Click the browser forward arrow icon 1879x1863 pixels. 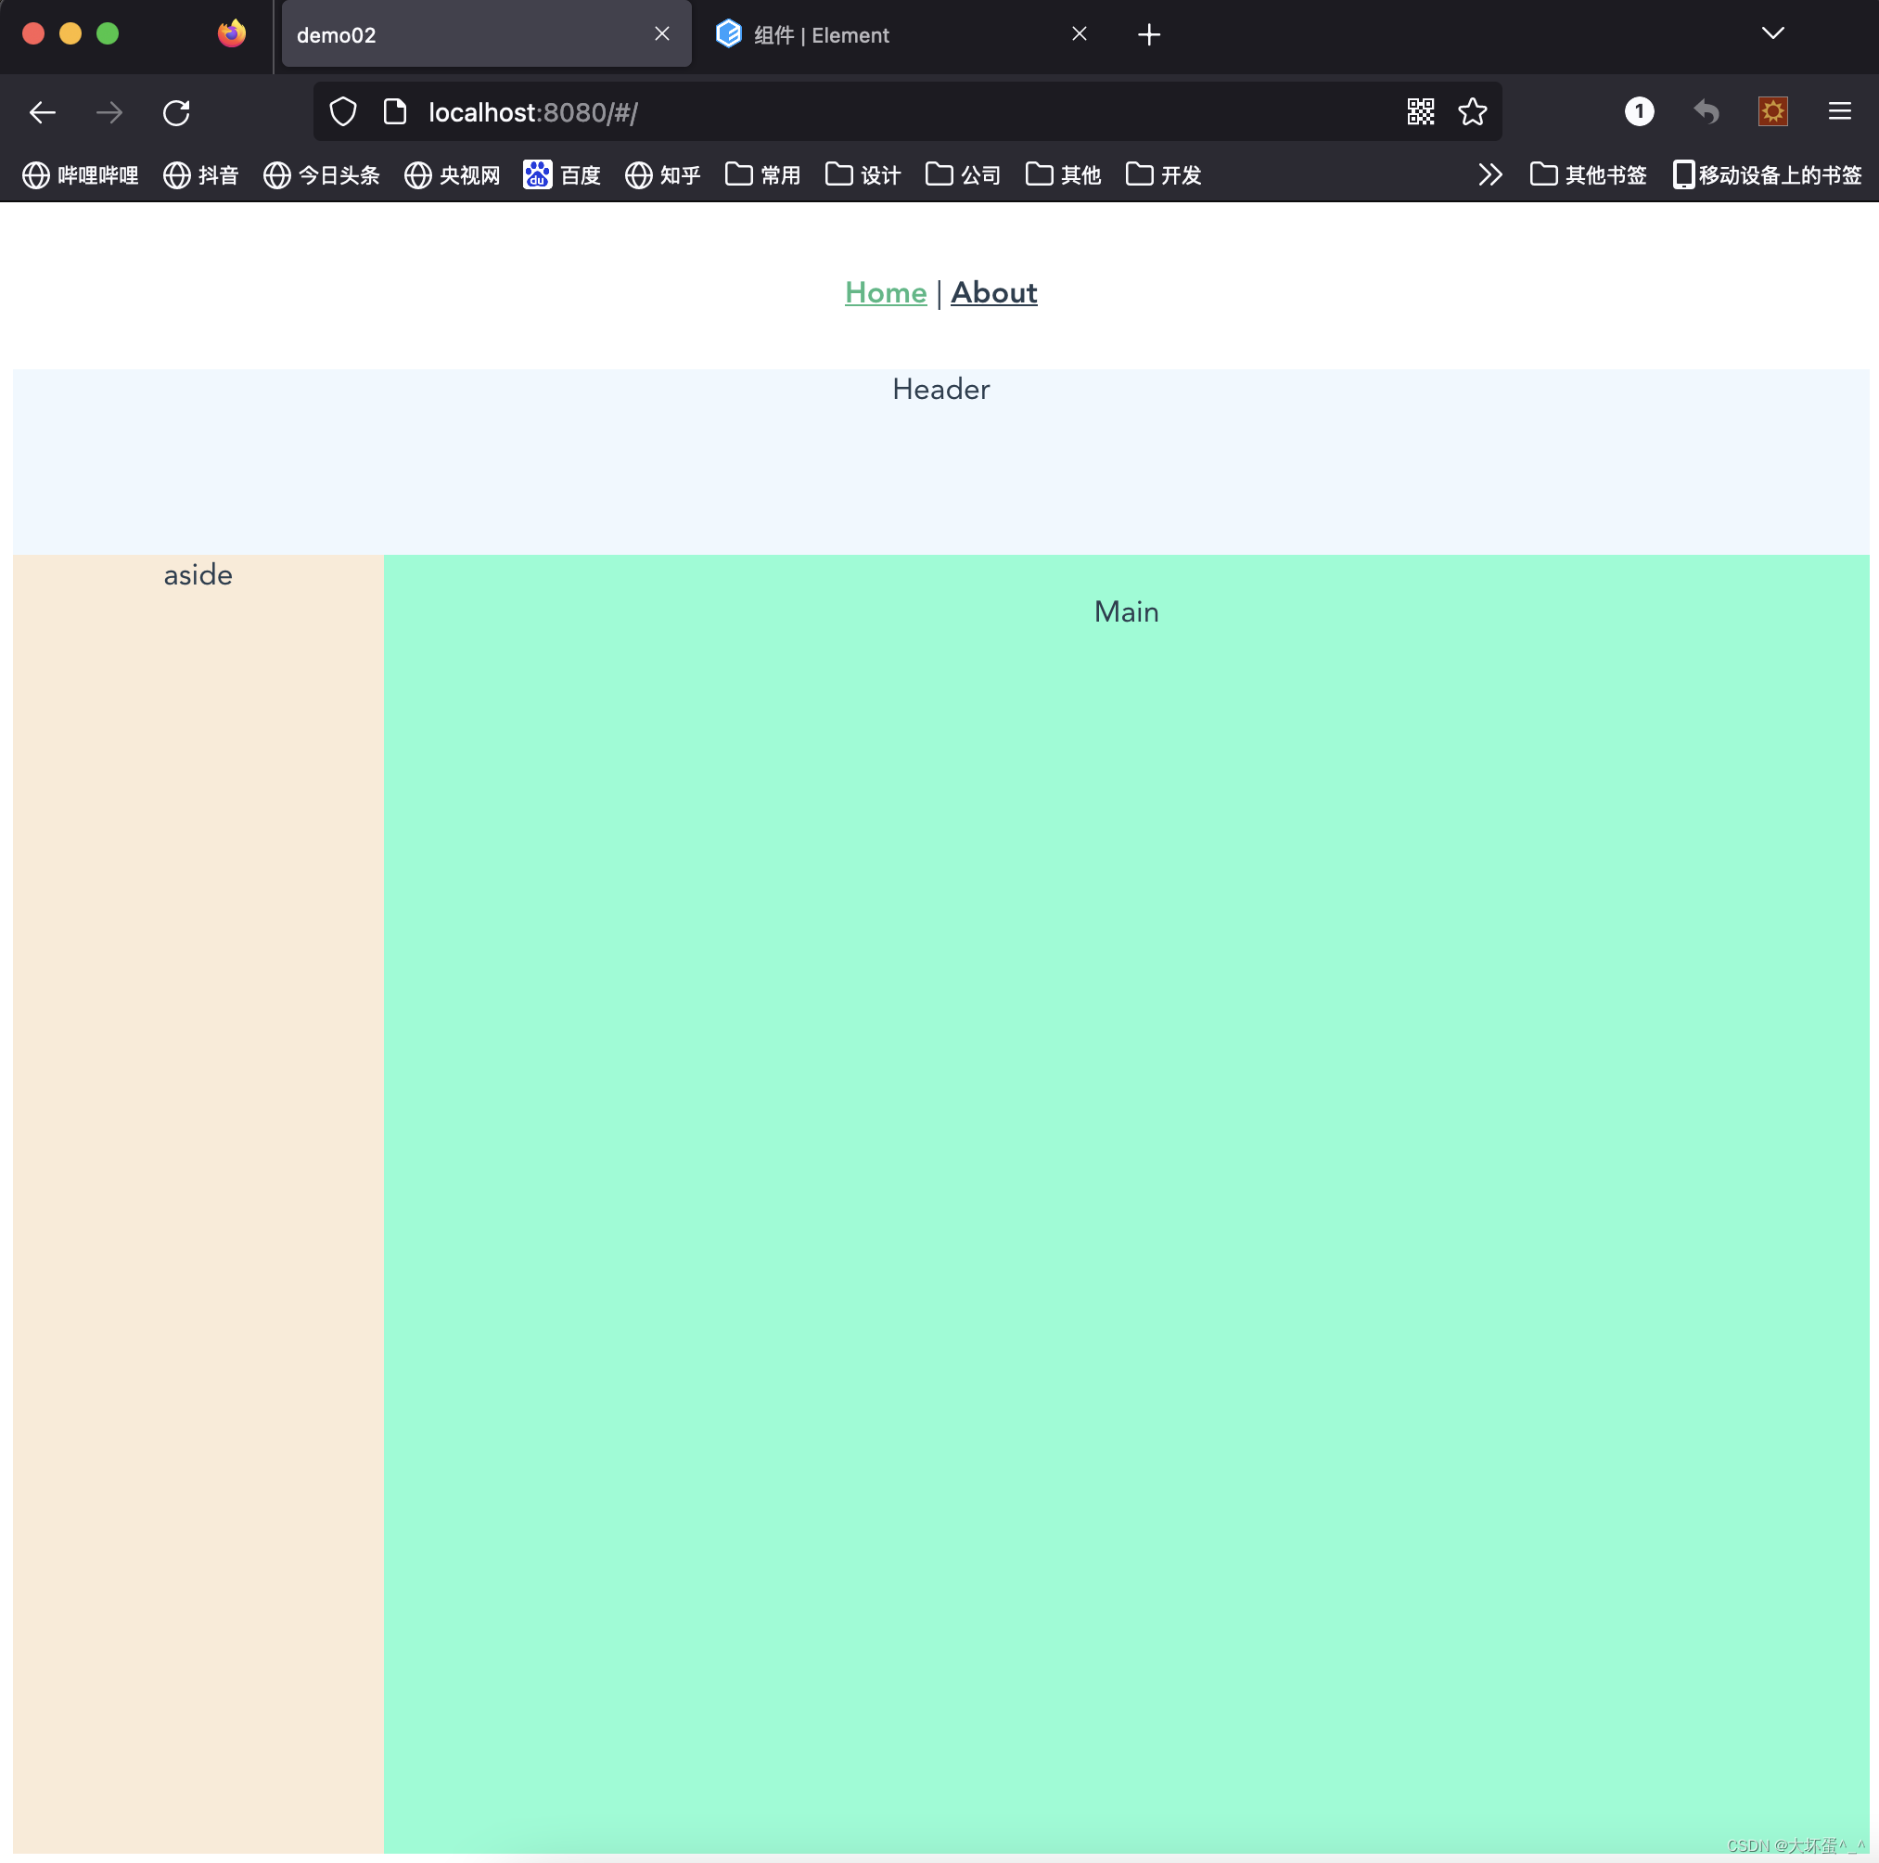[x=108, y=112]
